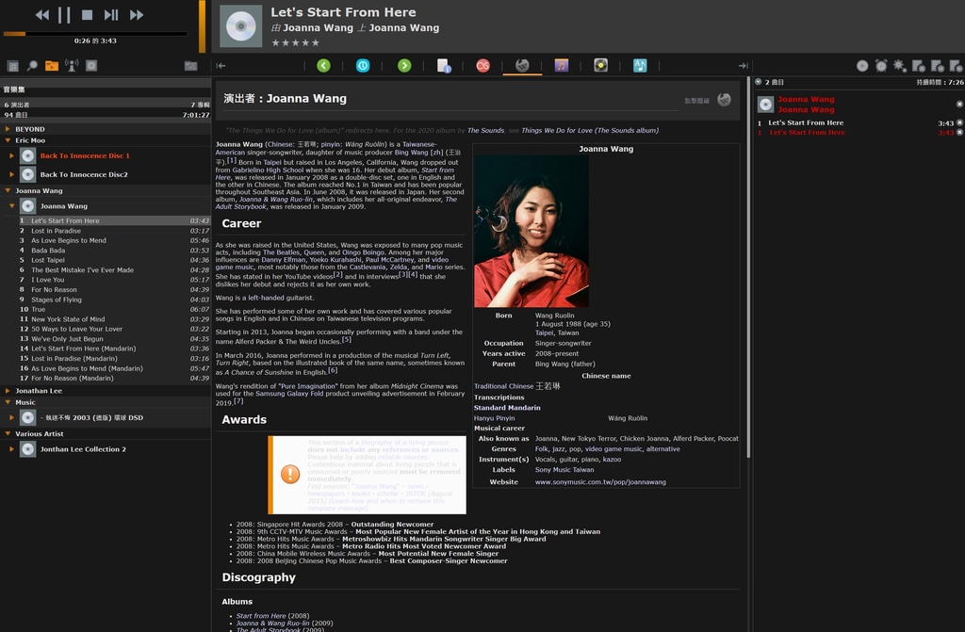The image size is (965, 632).
Task: Pause the current track
Action: 64,15
